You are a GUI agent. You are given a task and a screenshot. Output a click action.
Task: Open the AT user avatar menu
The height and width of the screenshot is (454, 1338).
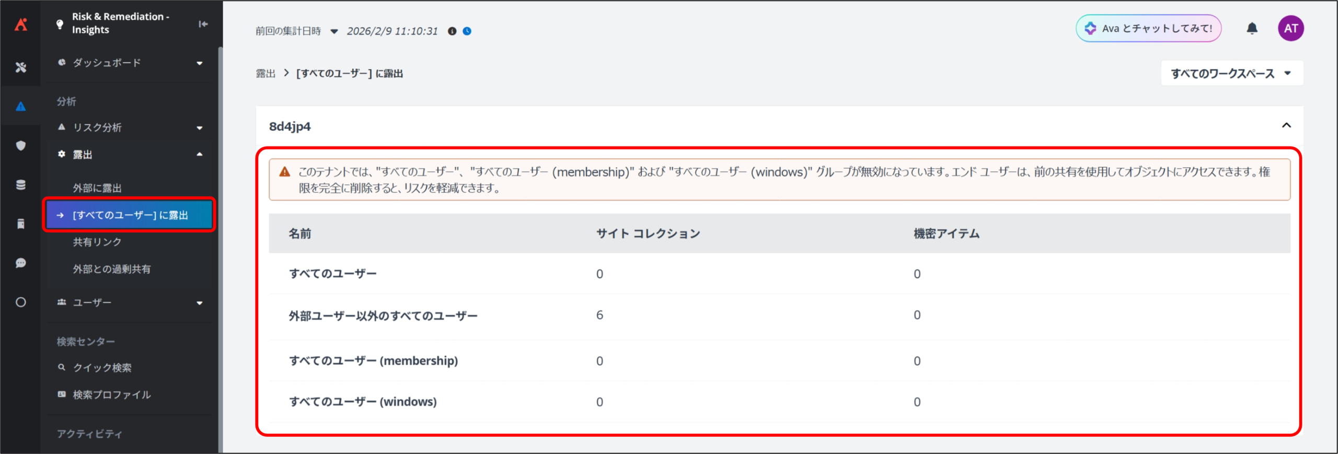point(1290,29)
